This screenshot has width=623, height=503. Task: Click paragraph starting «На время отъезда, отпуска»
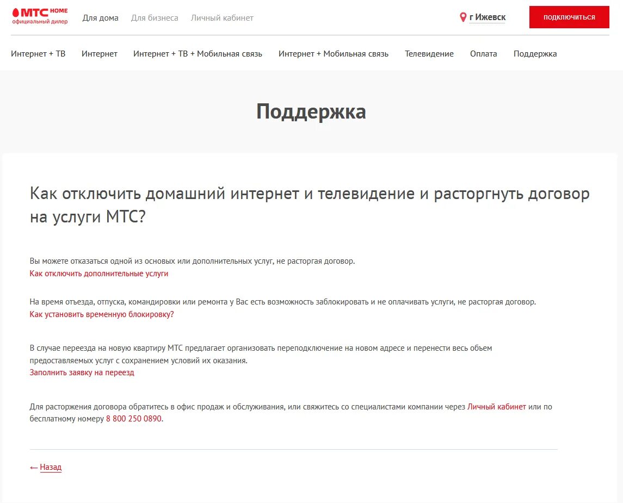[283, 302]
